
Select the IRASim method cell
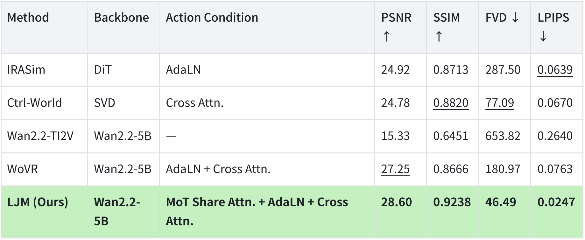[x=44, y=70]
